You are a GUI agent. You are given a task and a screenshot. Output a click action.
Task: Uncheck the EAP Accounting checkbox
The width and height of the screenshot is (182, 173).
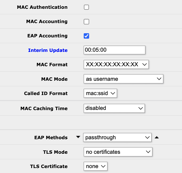86,36
